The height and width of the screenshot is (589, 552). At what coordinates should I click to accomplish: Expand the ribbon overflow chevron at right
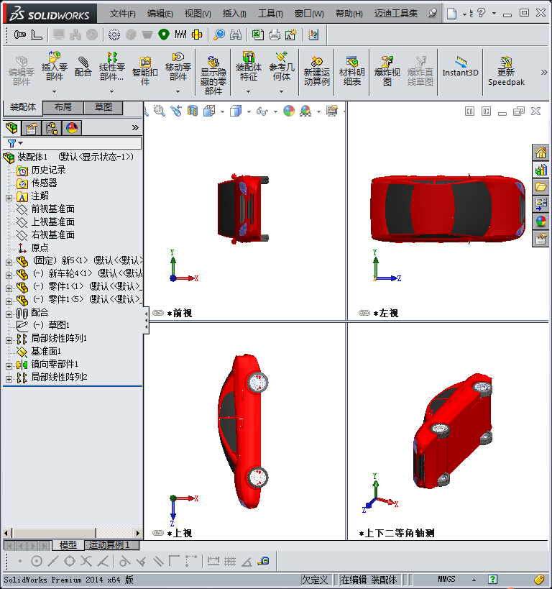[x=544, y=72]
